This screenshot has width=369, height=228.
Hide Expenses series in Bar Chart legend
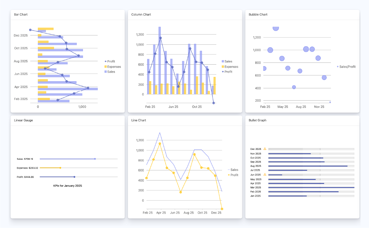point(112,67)
